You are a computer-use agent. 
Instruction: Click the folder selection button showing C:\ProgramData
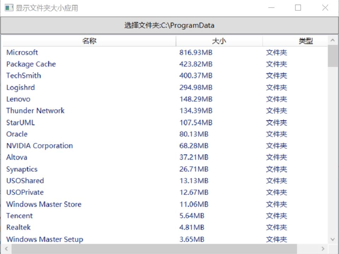(169, 25)
